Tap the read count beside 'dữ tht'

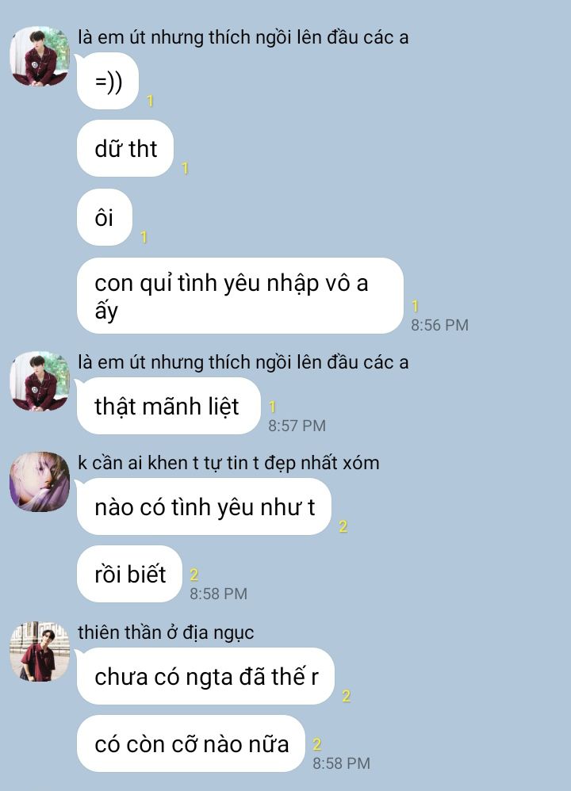click(185, 168)
